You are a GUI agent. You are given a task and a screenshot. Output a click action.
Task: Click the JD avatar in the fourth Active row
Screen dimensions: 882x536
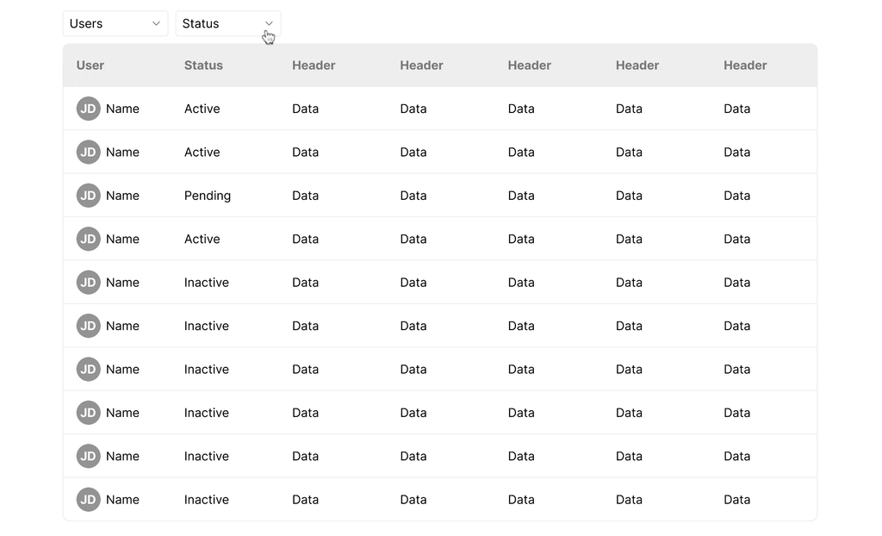(87, 239)
